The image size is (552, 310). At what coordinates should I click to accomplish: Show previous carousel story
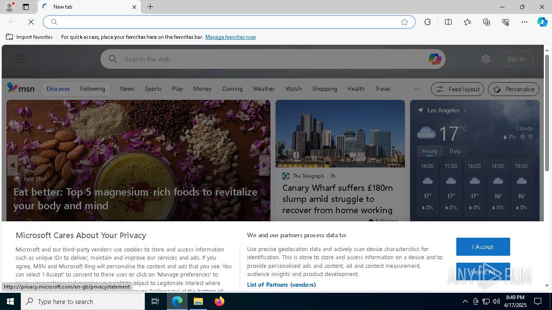click(12, 165)
